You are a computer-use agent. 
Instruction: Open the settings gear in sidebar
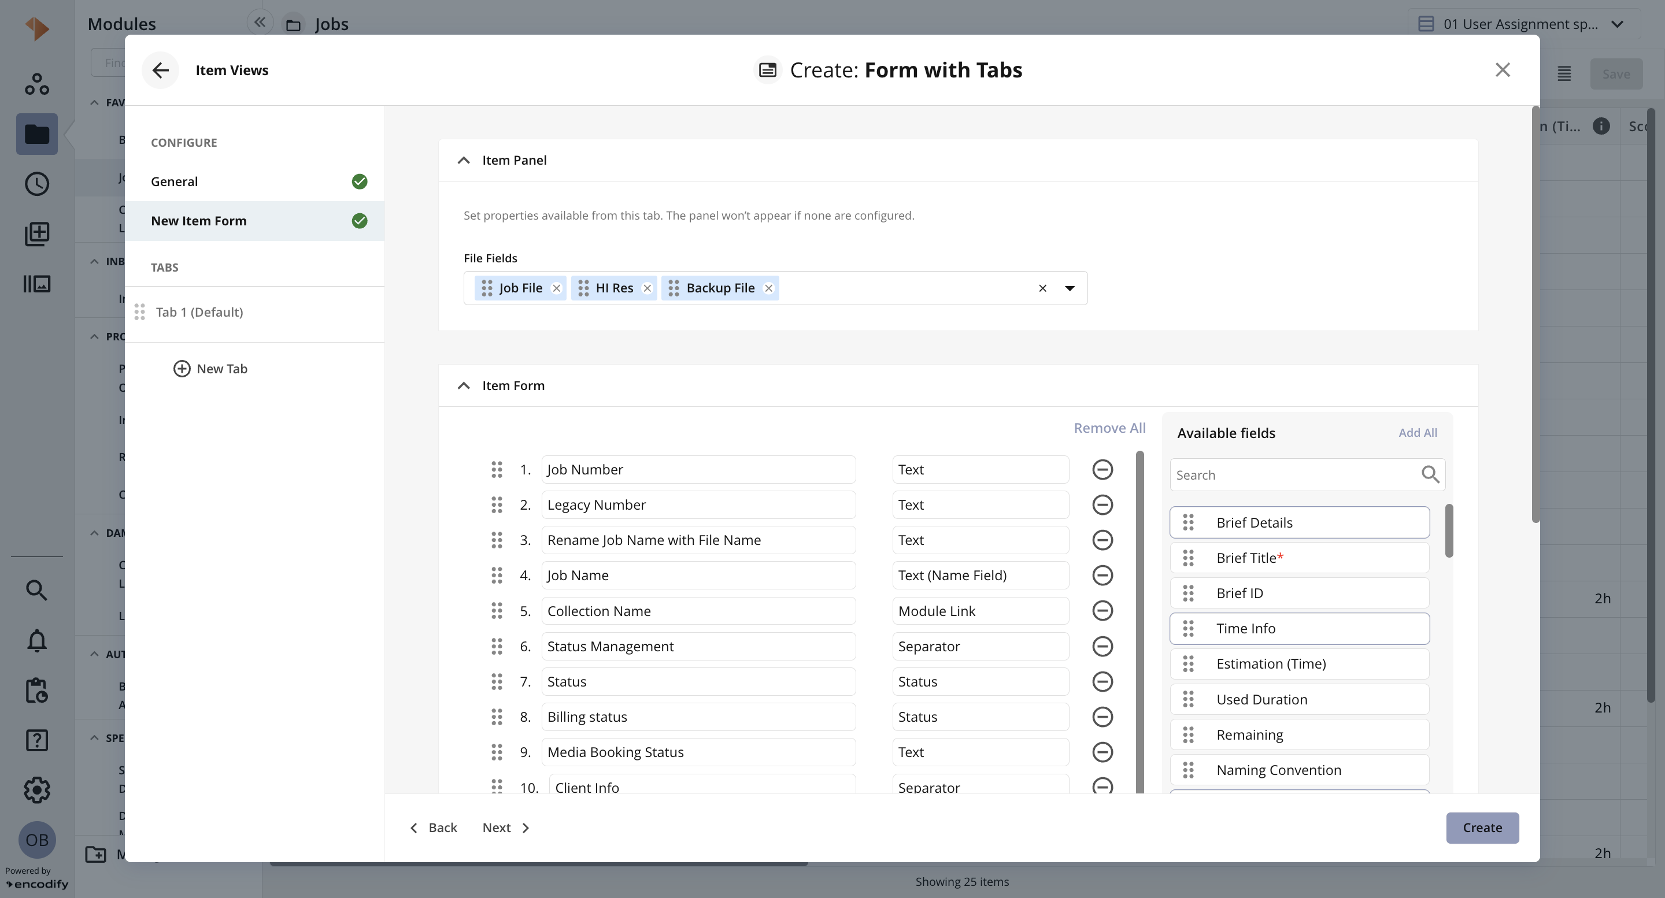point(37,789)
